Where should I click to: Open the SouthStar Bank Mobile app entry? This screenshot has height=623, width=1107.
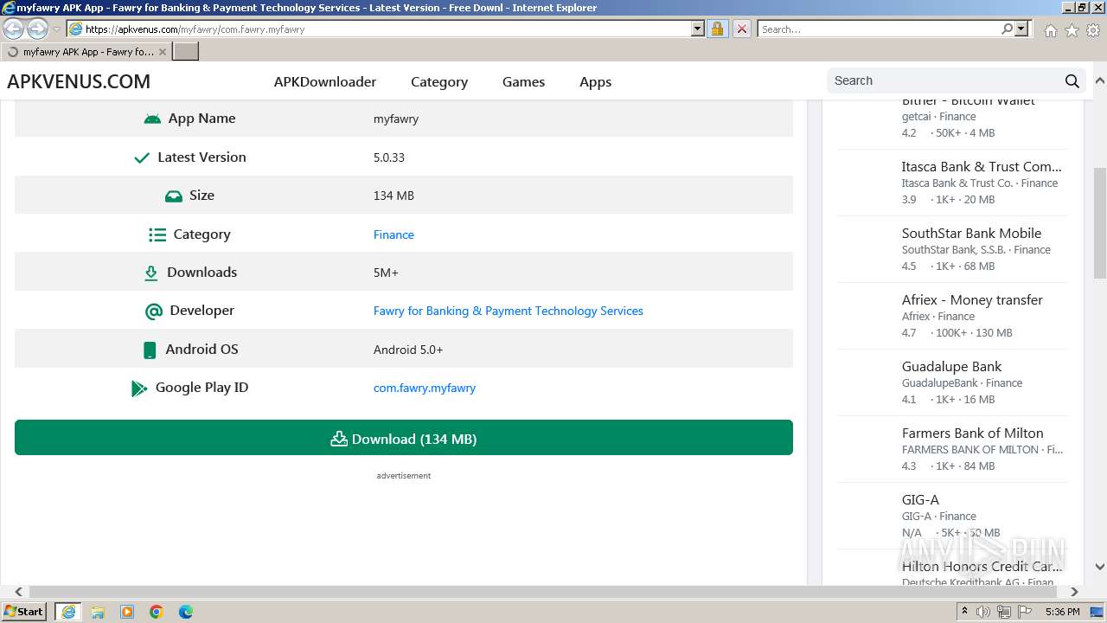(952, 249)
